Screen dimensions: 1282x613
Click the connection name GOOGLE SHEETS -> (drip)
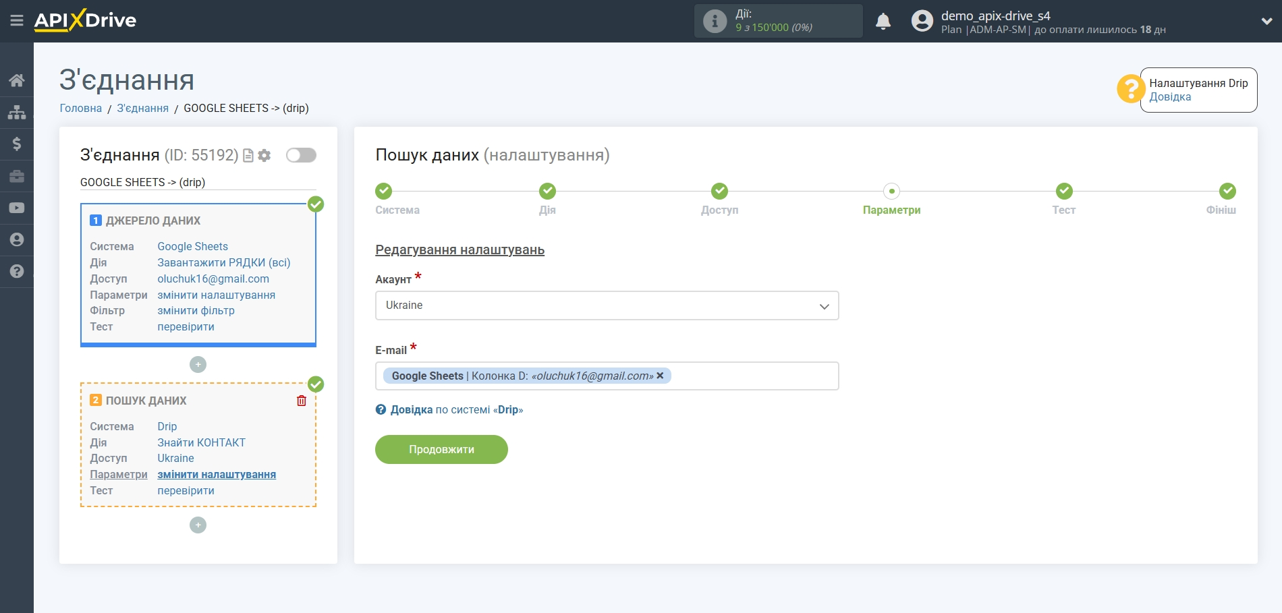tap(142, 182)
